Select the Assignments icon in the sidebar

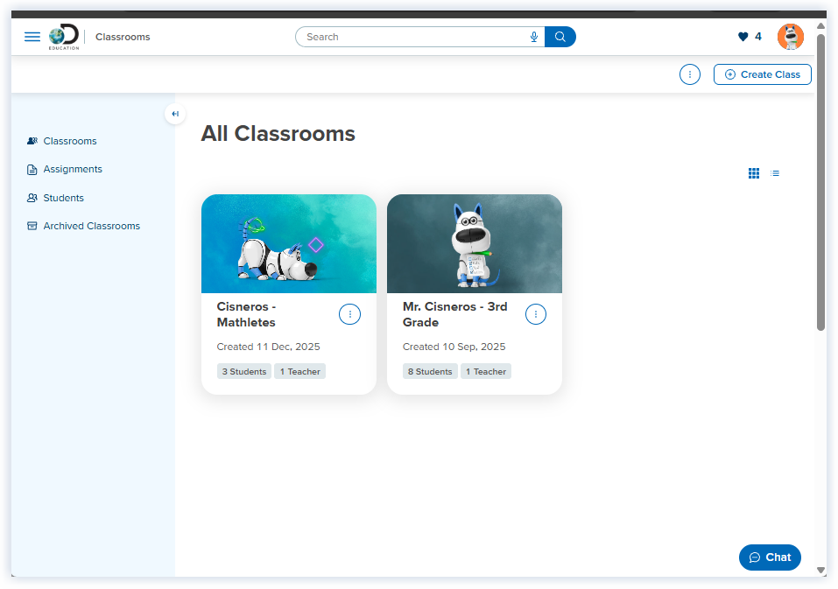[x=32, y=169]
